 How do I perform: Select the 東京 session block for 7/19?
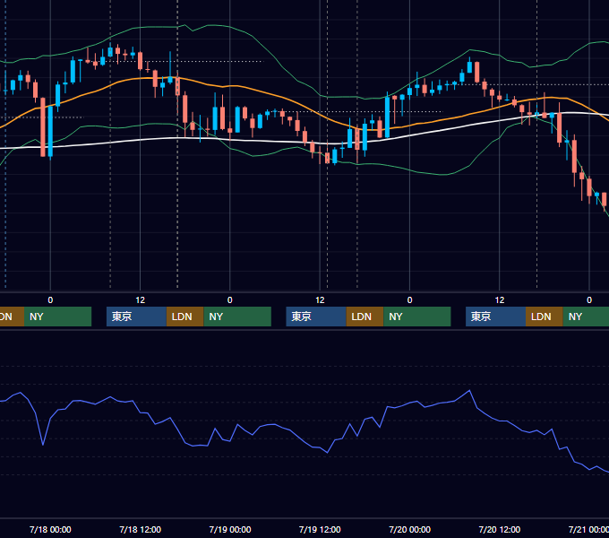[316, 317]
